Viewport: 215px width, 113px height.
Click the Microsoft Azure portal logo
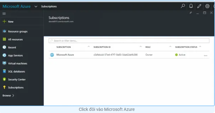pyautogui.click(x=17, y=6)
